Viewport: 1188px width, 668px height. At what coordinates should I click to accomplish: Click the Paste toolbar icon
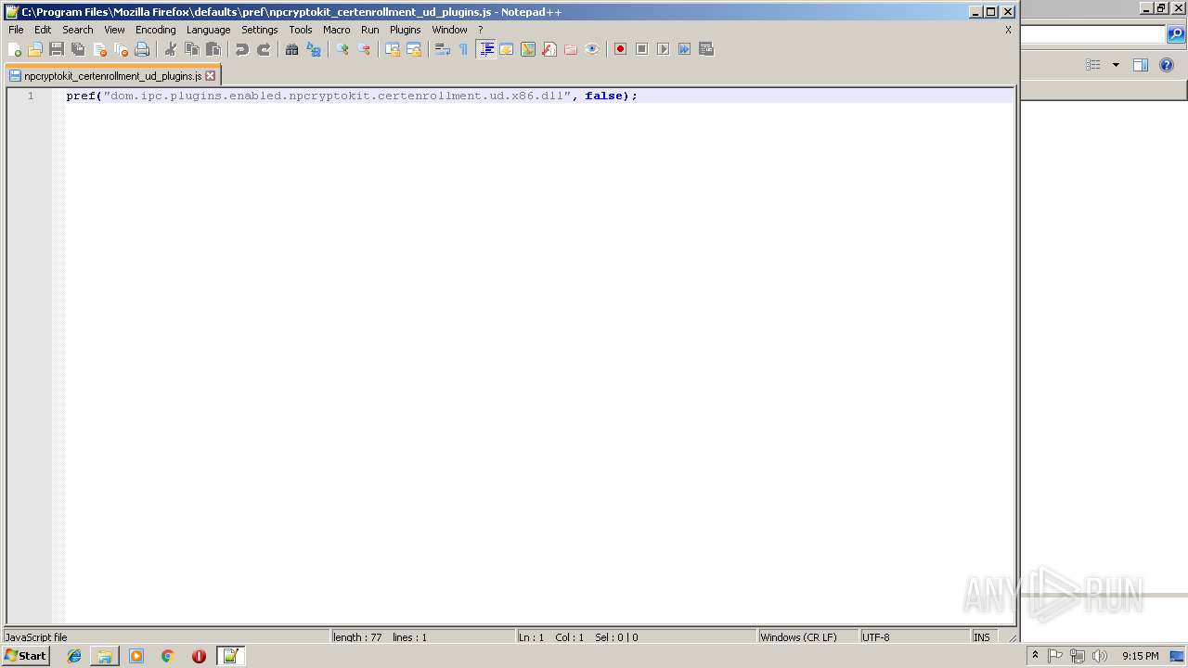(213, 49)
